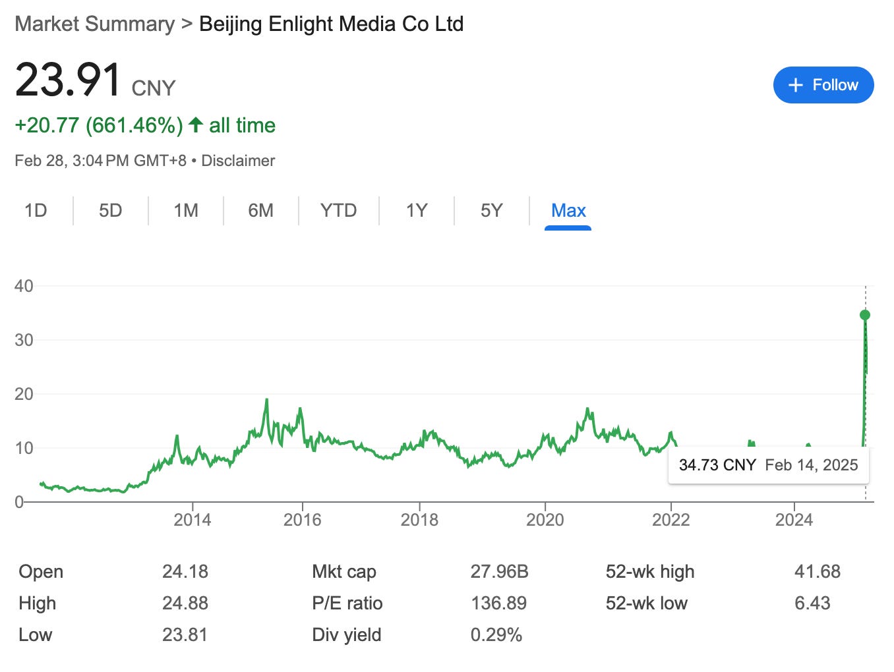
Task: Click the 10 y-axis label
Action: click(x=24, y=448)
